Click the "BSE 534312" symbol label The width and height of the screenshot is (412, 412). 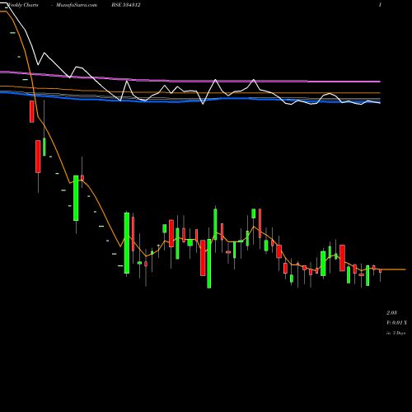(x=126, y=5)
